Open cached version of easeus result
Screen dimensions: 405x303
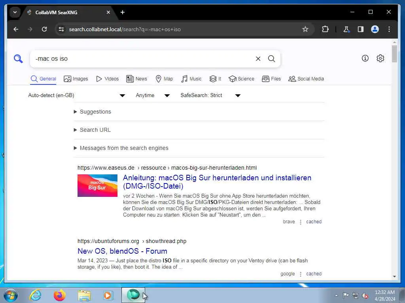tap(314, 222)
